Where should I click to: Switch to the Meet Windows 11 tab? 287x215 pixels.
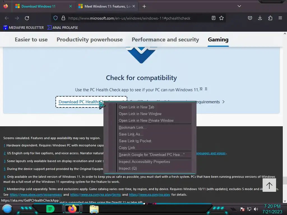pos(107,6)
